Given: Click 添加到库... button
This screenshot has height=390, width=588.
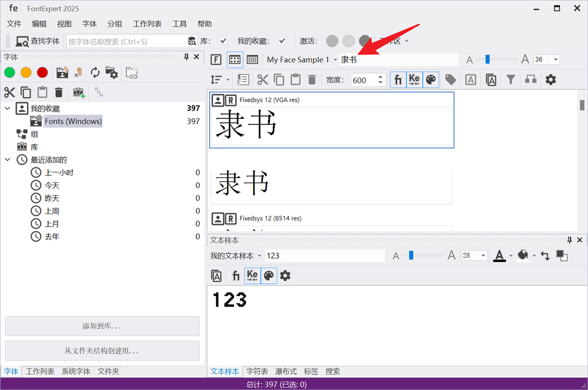Looking at the screenshot, I should (102, 326).
